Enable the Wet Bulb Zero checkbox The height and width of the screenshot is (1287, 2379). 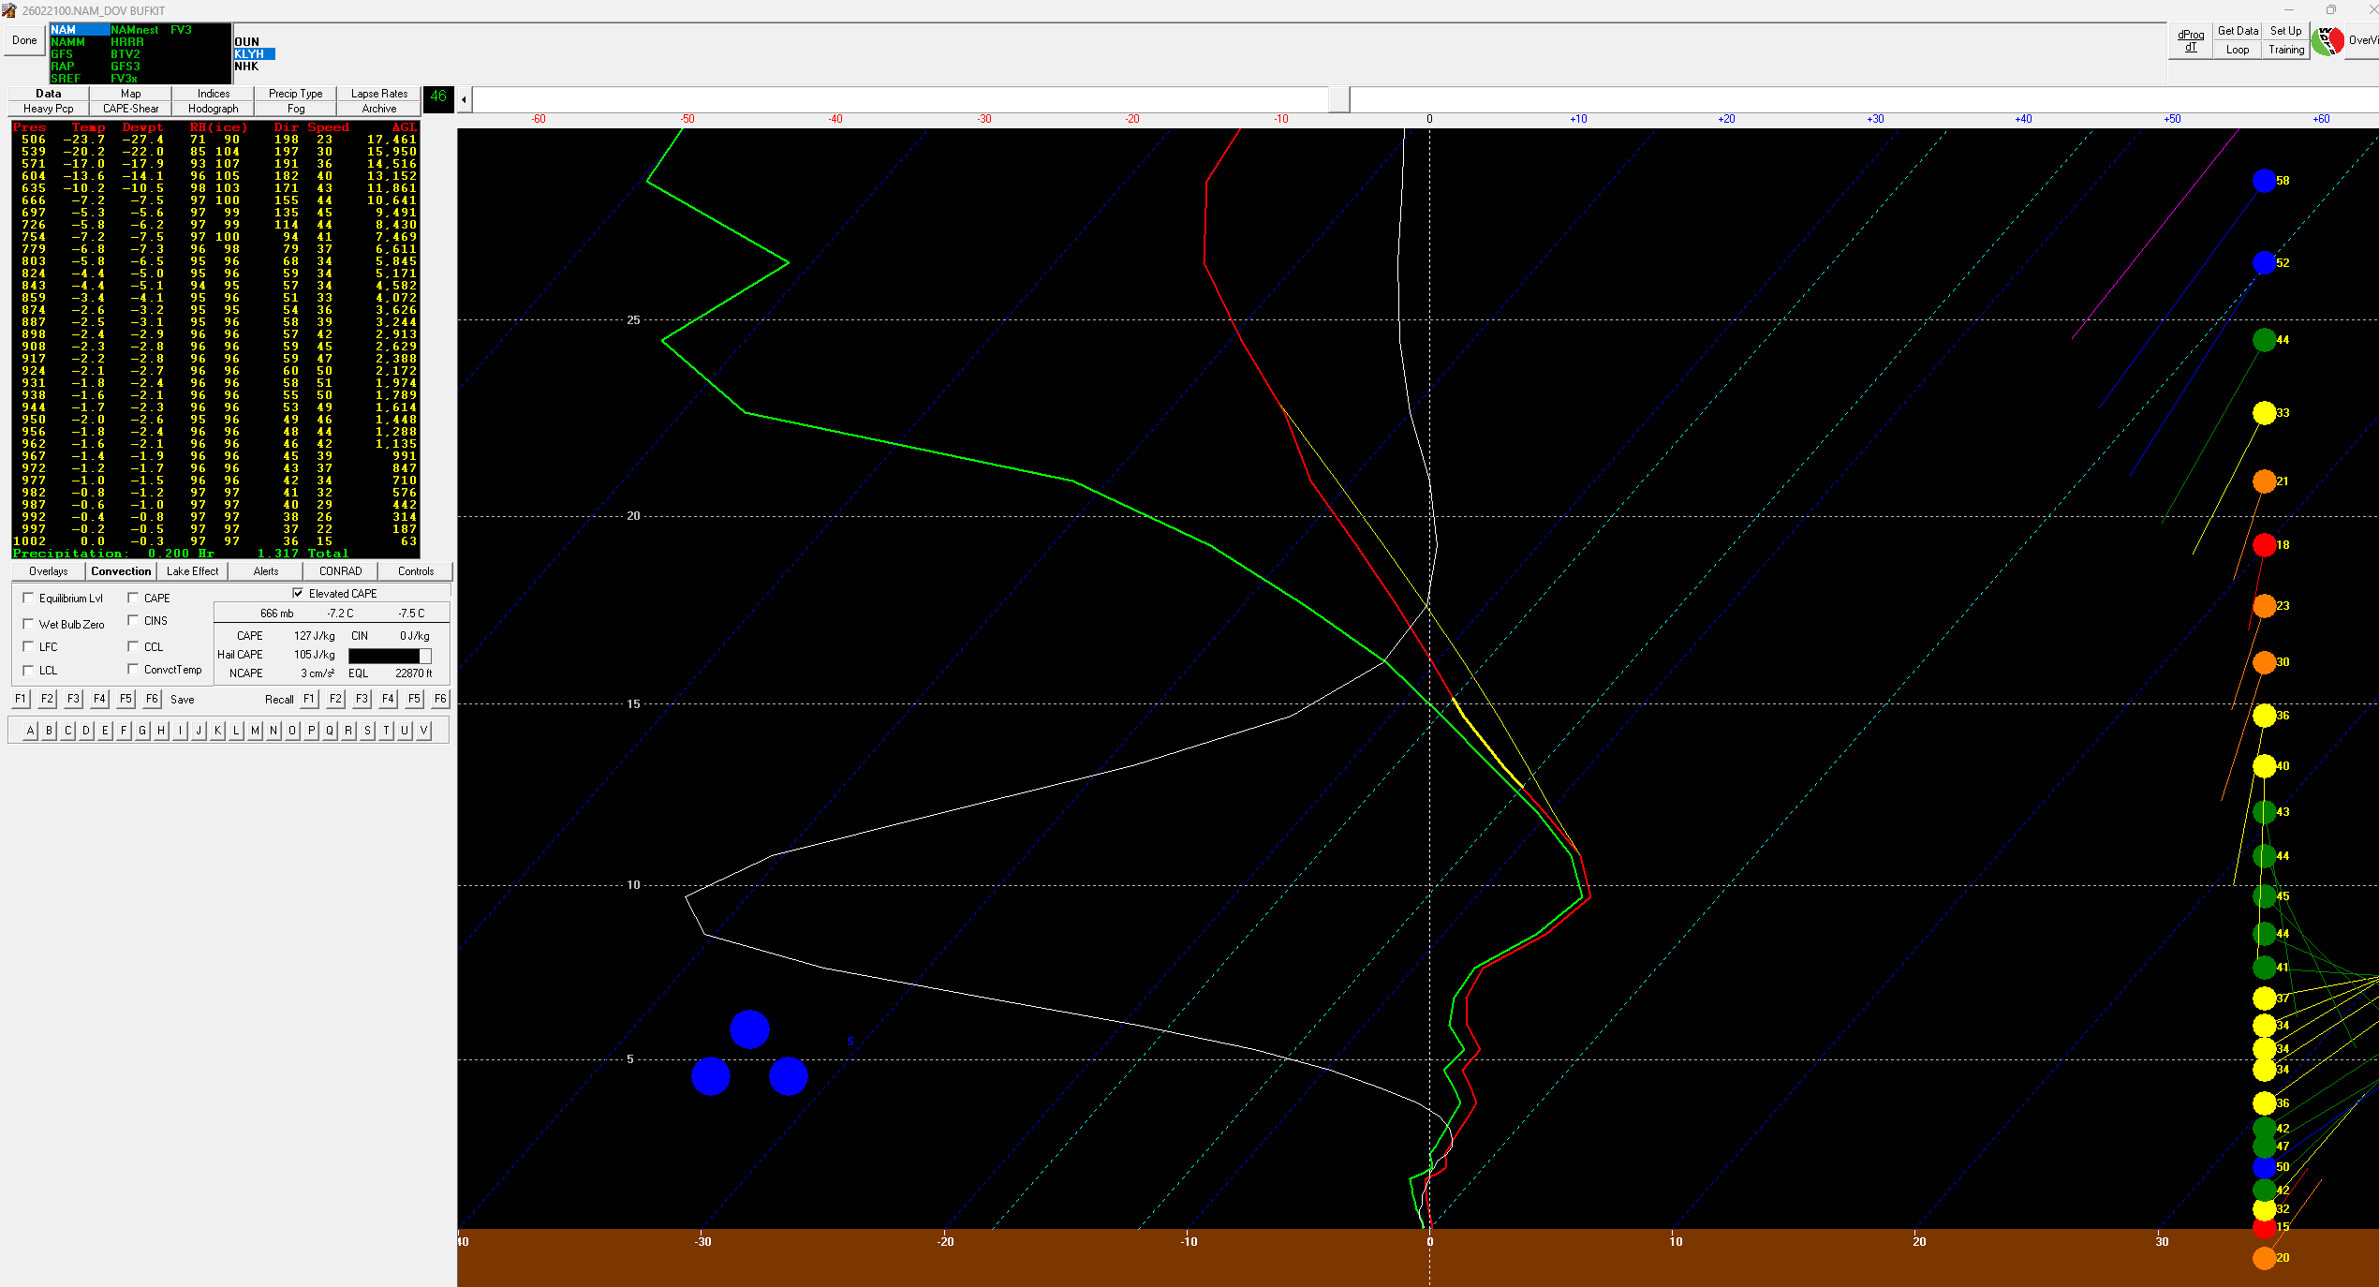point(28,624)
